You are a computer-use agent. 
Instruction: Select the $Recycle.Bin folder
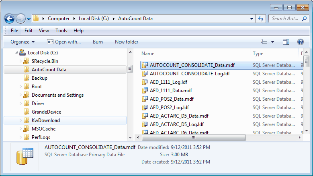[45, 61]
